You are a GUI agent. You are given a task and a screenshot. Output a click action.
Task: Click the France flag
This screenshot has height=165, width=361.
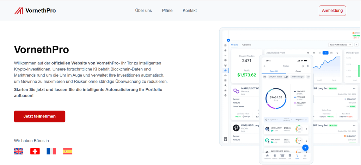click(x=51, y=151)
